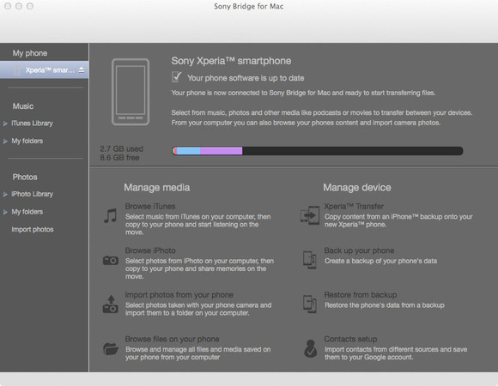Click the Browse iTunes music note icon
This screenshot has height=386, width=498.
click(110, 216)
